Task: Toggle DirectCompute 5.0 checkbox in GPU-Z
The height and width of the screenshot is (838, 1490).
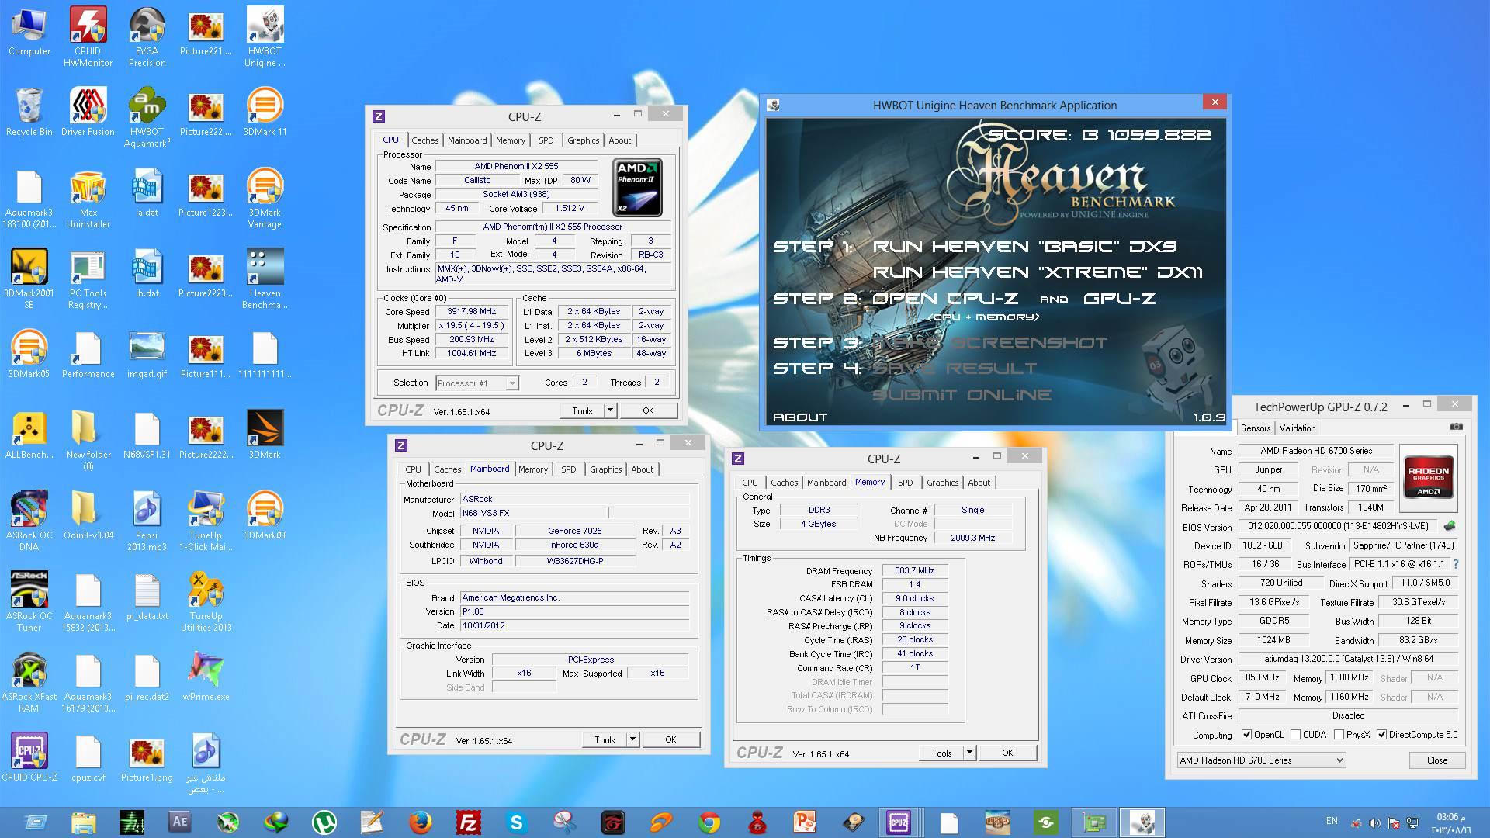Action: (1381, 735)
